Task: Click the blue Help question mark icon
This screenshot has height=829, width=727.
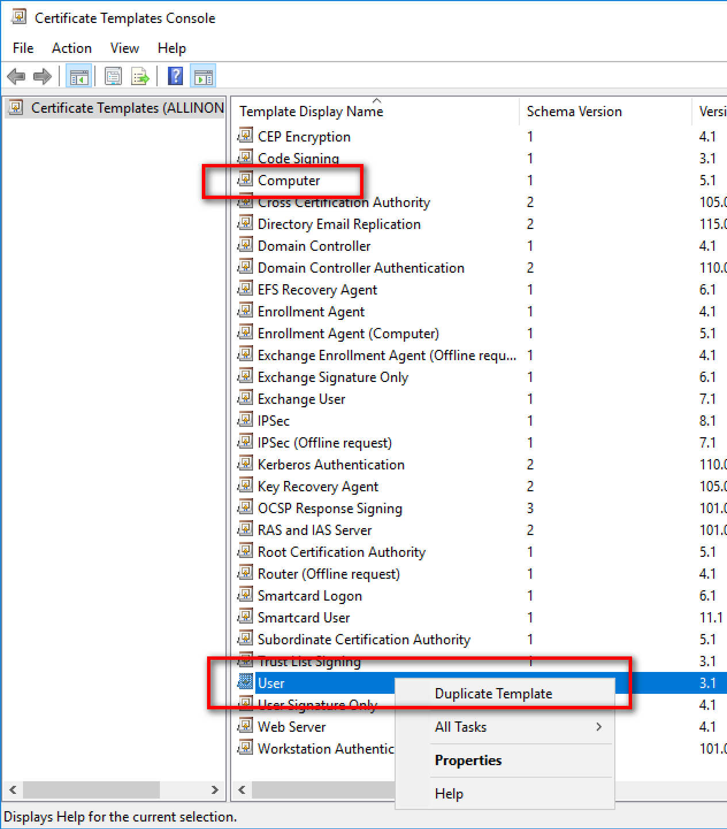Action: click(x=175, y=77)
